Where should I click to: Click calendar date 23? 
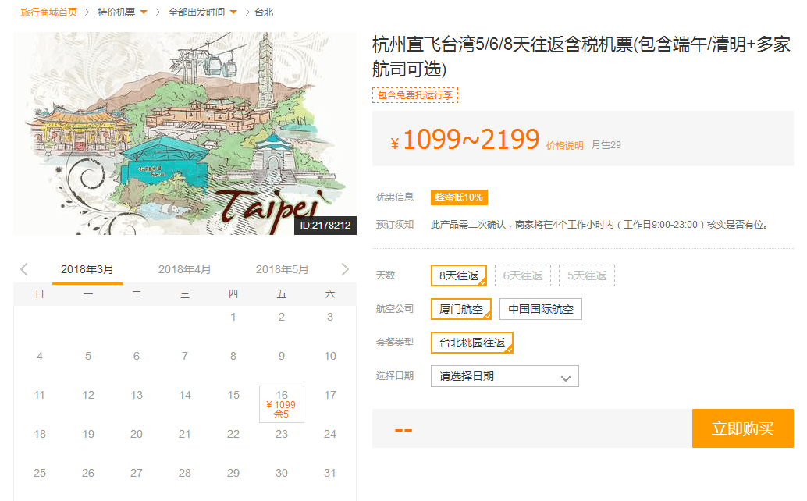pyautogui.click(x=282, y=434)
